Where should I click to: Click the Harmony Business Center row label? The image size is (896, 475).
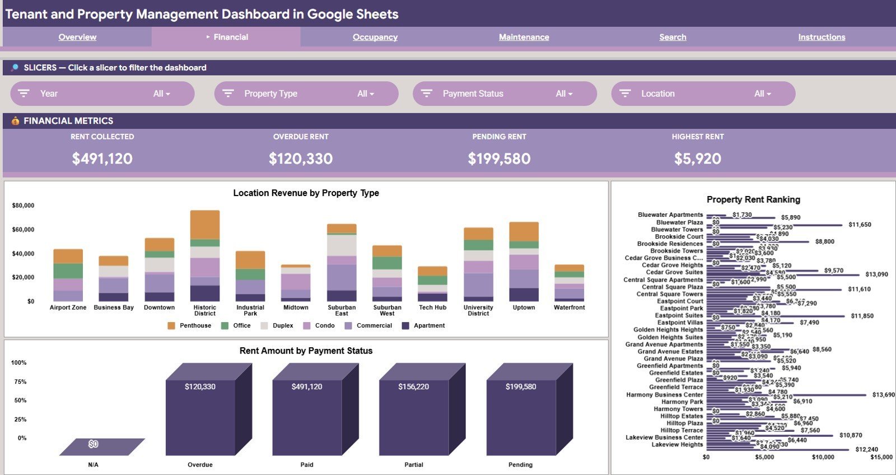coord(664,395)
